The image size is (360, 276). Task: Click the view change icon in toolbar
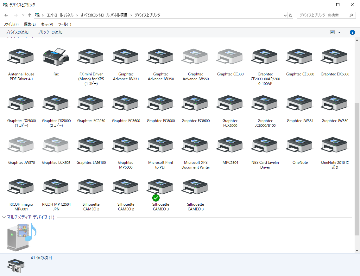coord(332,32)
